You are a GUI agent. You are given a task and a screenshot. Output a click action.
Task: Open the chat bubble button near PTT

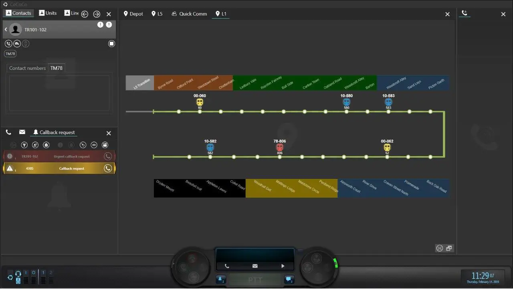[x=289, y=279]
